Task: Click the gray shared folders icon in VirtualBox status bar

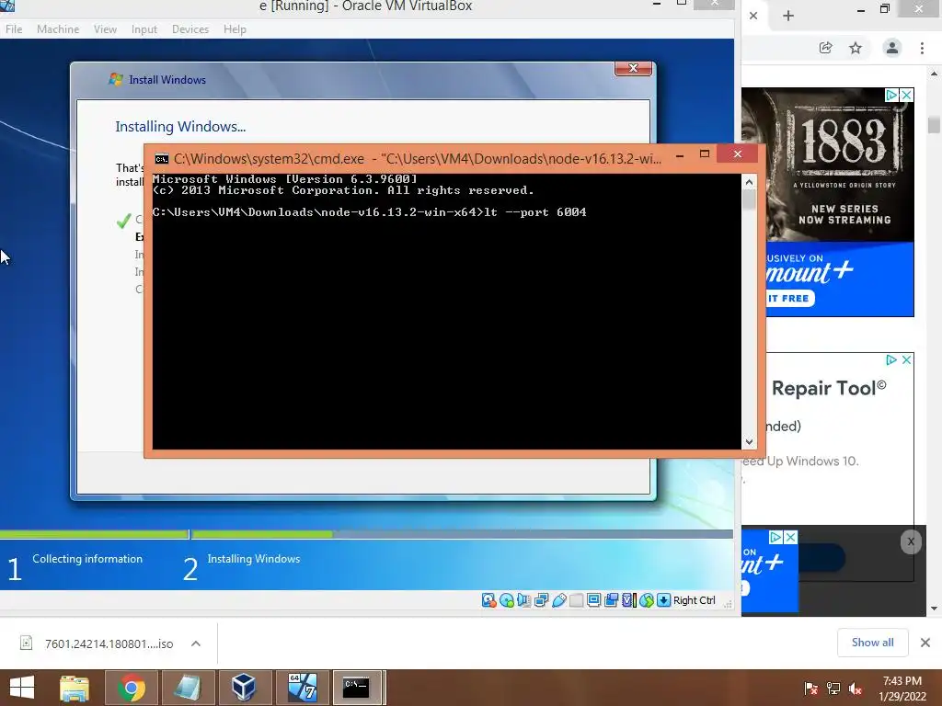Action: [x=576, y=600]
